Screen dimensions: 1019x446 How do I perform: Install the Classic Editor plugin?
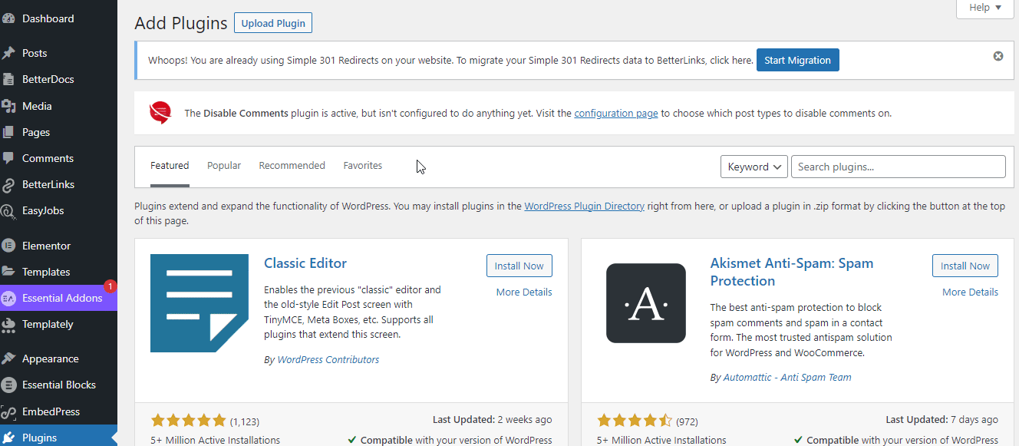(519, 266)
